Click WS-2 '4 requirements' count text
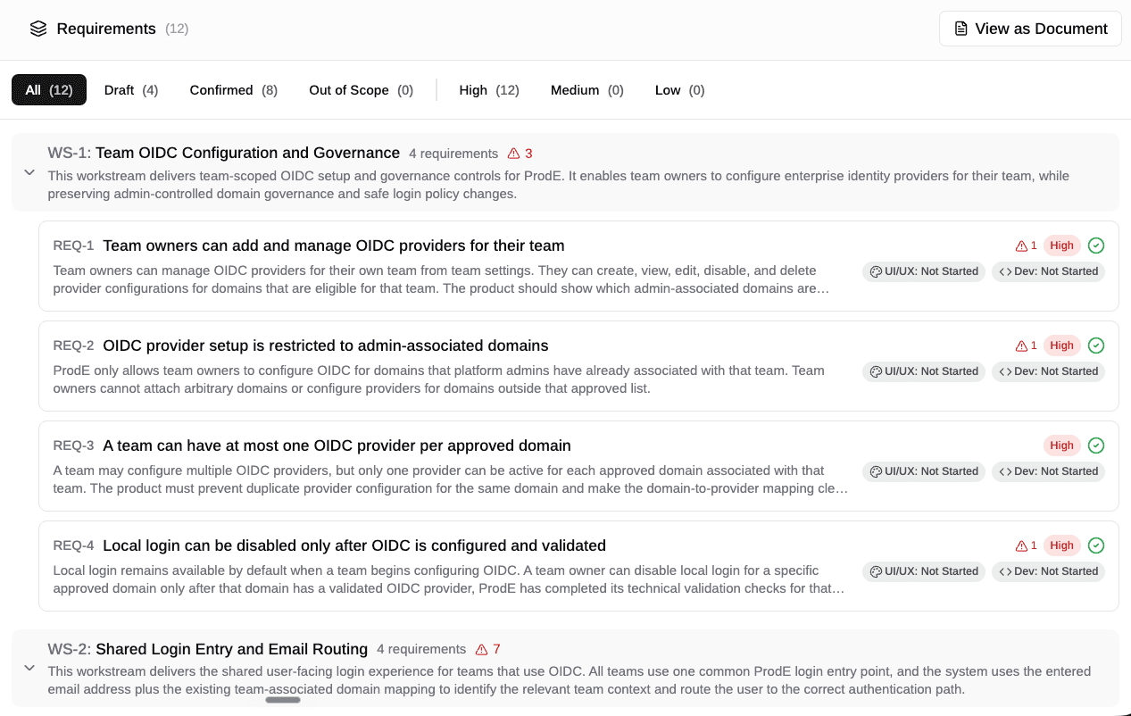Viewport: 1131px width, 716px height. (421, 650)
